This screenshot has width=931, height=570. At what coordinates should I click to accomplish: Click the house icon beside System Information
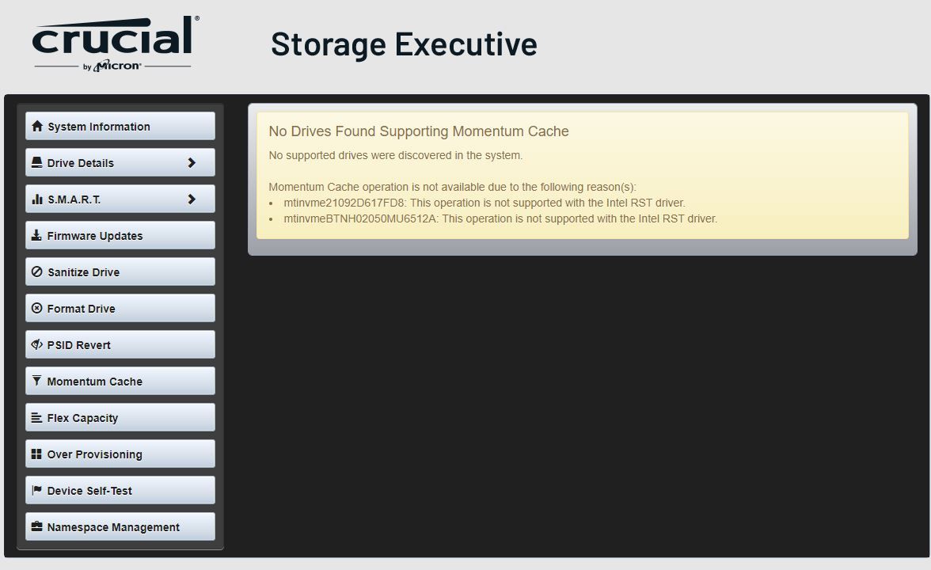coord(36,127)
